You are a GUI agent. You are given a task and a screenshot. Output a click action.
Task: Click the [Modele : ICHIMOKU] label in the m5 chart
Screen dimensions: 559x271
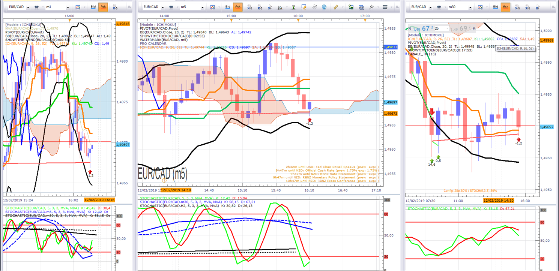pos(158,25)
